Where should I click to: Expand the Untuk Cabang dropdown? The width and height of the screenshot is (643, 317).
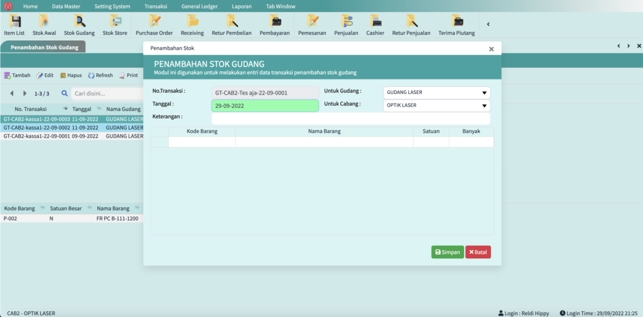[484, 106]
